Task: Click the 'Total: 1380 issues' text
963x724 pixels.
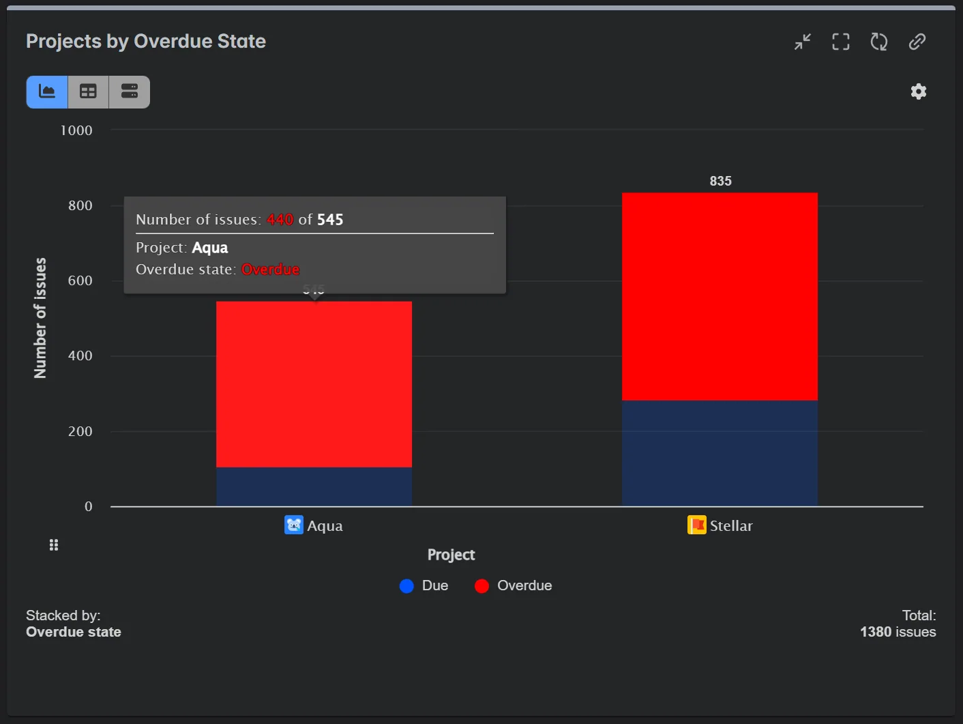Action: tap(898, 624)
